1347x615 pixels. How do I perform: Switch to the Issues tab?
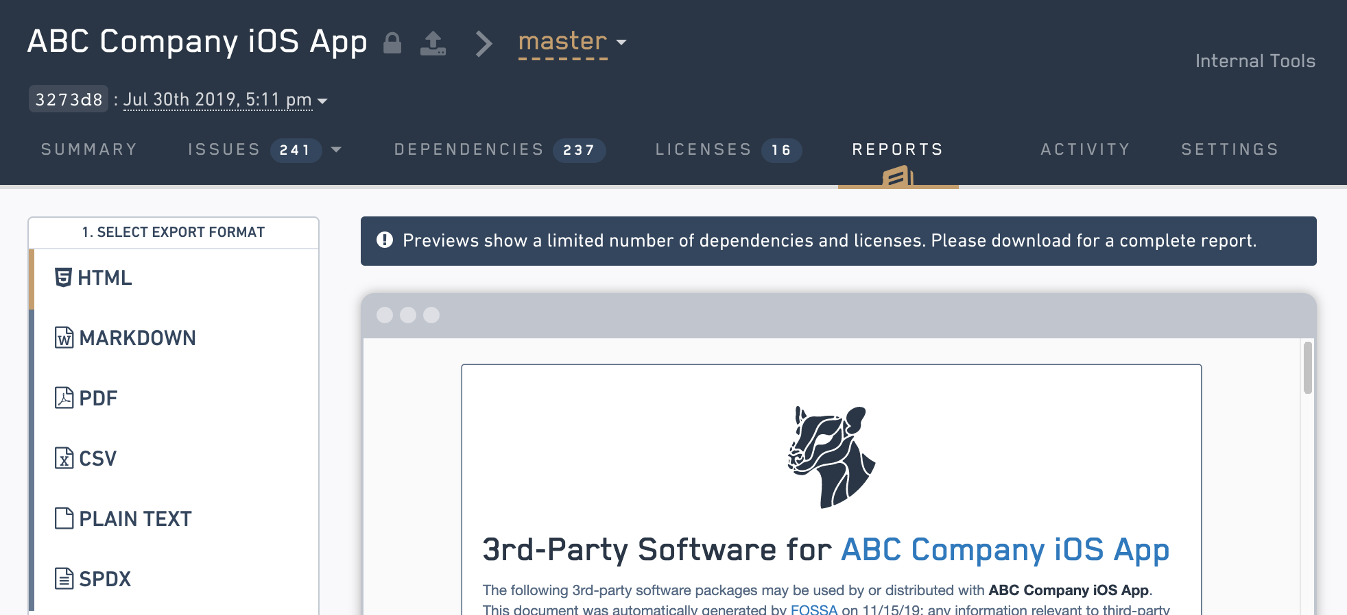[x=224, y=149]
